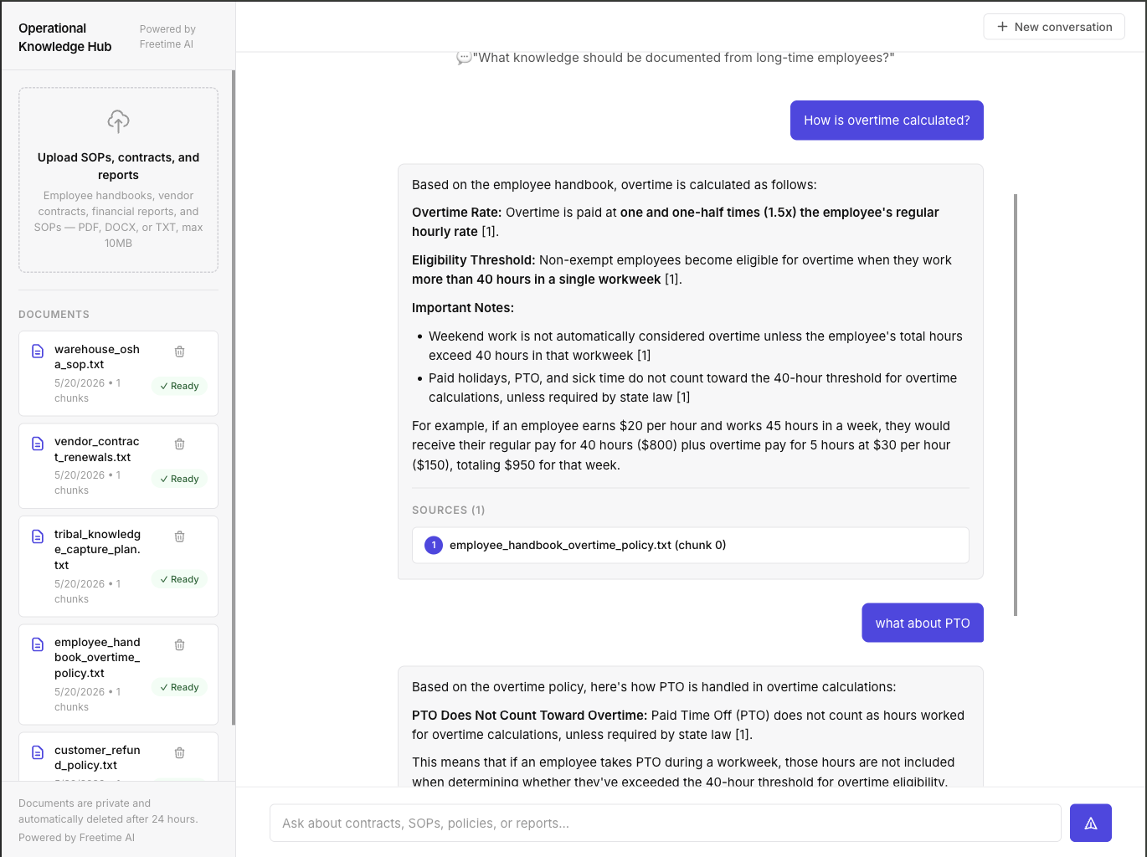Click the cloud upload icon

(118, 121)
